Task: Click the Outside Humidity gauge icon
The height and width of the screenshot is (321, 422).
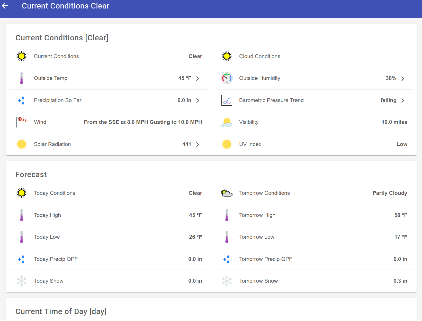Action: pyautogui.click(x=227, y=78)
